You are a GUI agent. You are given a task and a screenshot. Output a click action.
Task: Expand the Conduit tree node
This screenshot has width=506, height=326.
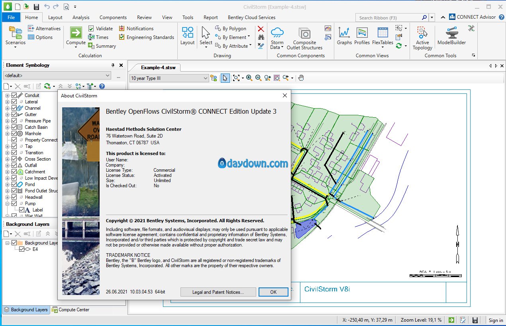[8, 95]
